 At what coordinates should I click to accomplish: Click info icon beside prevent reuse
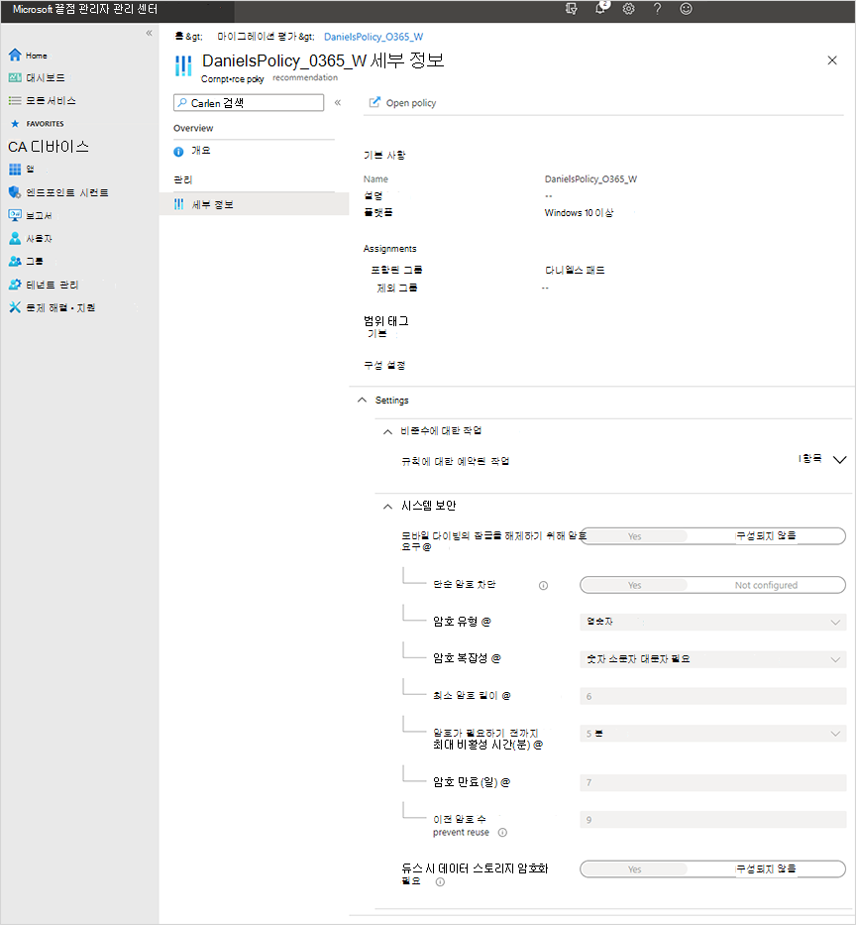pyautogui.click(x=503, y=833)
